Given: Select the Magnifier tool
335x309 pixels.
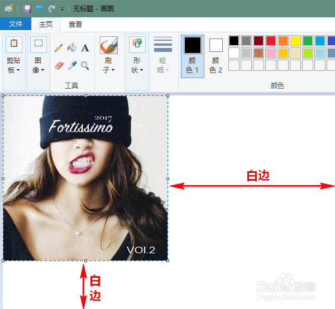Looking at the screenshot, I should pyautogui.click(x=85, y=65).
